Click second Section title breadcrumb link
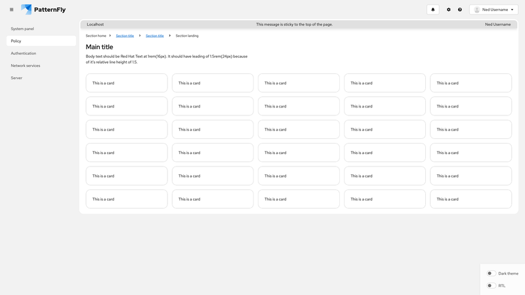The width and height of the screenshot is (525, 295). point(155,36)
